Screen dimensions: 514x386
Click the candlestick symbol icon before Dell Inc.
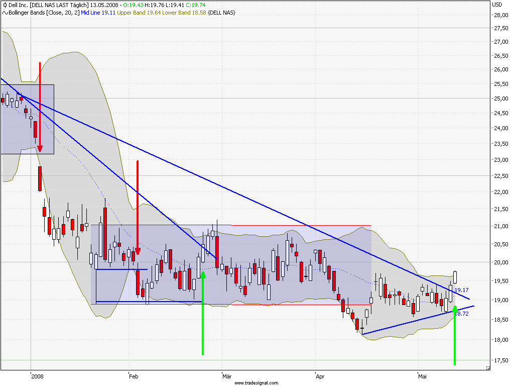pyautogui.click(x=5, y=5)
